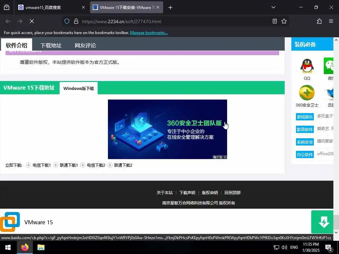Open Firefox View tab overview icon
Viewport: 339px width, 254px height.
[7, 7]
